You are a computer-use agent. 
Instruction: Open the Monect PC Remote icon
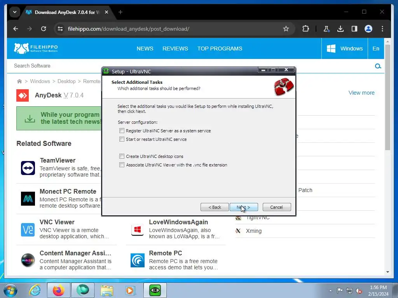[28, 199]
